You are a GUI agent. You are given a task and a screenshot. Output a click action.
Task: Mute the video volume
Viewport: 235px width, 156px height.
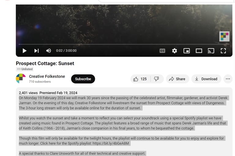(x=48, y=51)
